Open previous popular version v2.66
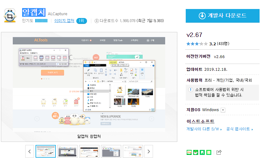The image size is (268, 167). (x=219, y=57)
